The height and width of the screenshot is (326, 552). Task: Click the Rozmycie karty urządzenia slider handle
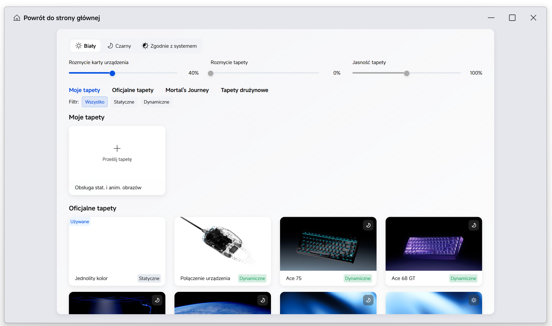(x=112, y=73)
